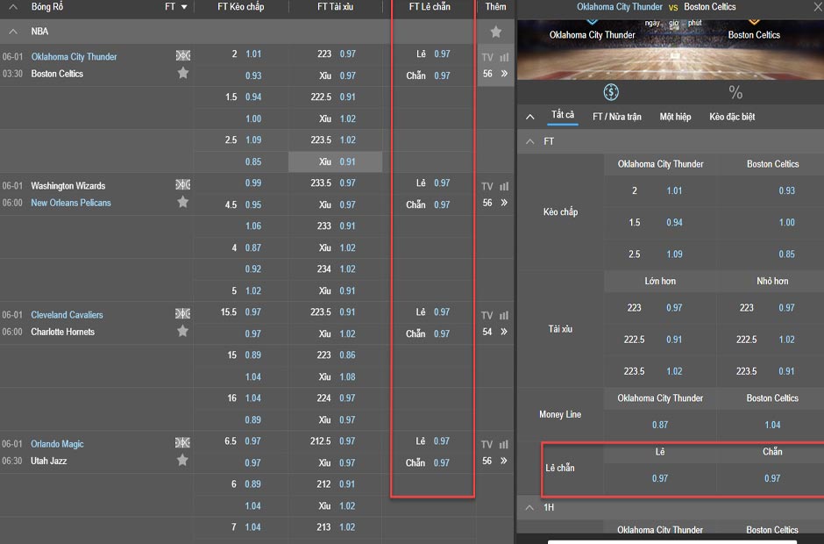Image resolution: width=824 pixels, height=544 pixels.
Task: Toggle the NBA league favorite star
Action: pyautogui.click(x=495, y=32)
